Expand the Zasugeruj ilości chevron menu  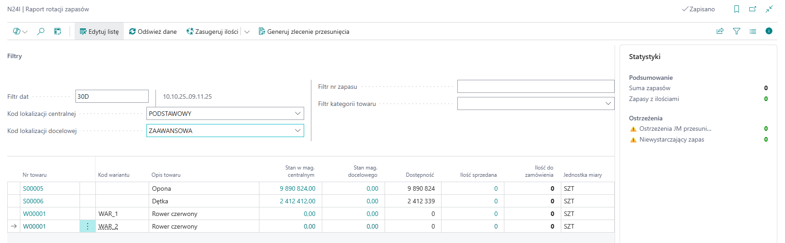click(247, 32)
